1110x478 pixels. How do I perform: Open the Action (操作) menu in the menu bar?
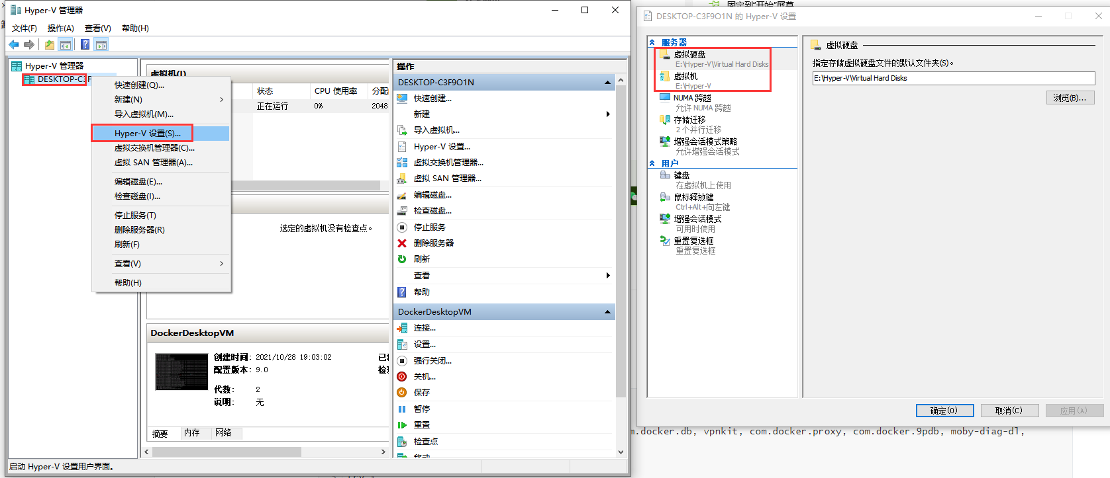point(60,28)
